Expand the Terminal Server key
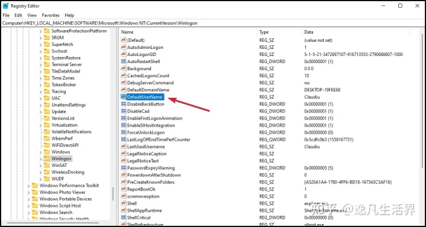The image size is (426, 227). (x=40, y=64)
